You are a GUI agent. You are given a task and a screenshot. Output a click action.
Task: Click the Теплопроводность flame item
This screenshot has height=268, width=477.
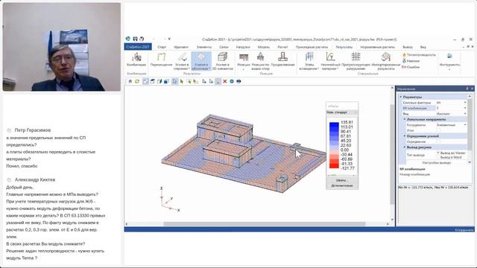click(x=419, y=55)
